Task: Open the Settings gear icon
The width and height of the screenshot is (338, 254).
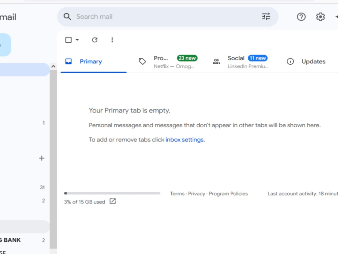Action: [x=320, y=17]
